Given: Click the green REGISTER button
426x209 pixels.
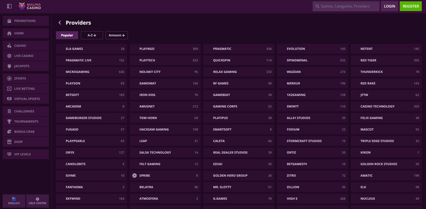Looking at the screenshot, I should point(411,6).
